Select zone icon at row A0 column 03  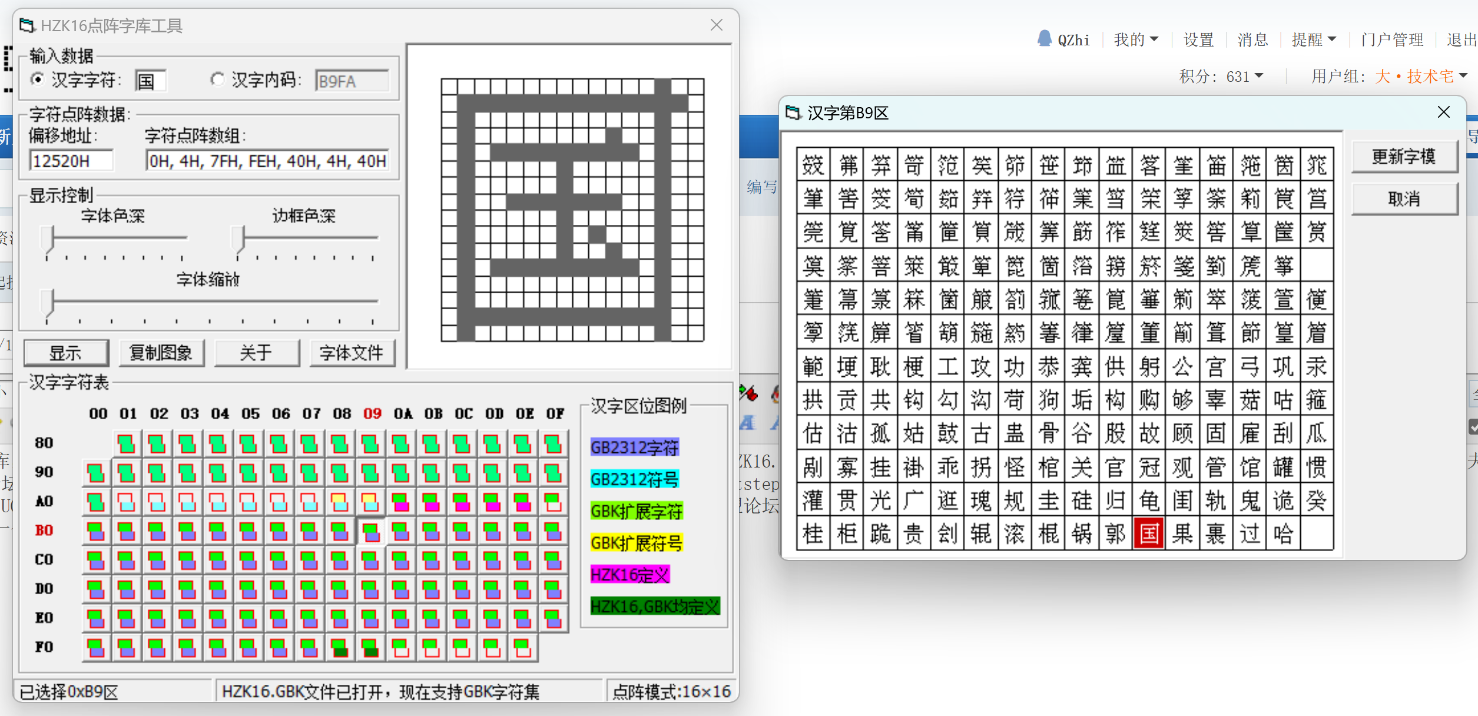coord(187,502)
